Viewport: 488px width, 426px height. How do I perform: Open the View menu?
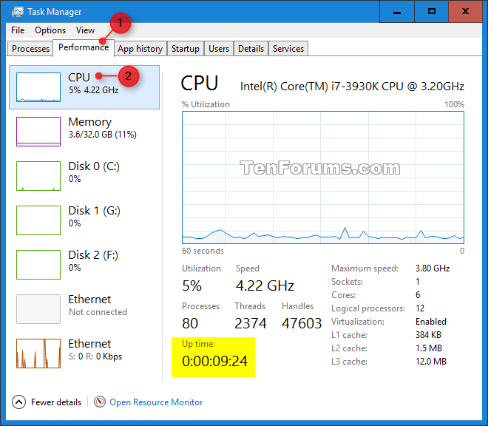pyautogui.click(x=85, y=30)
